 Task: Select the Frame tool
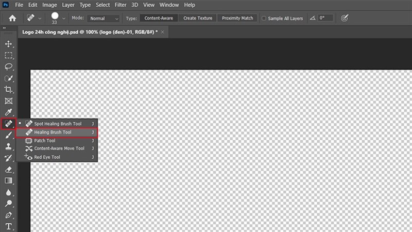[8, 101]
